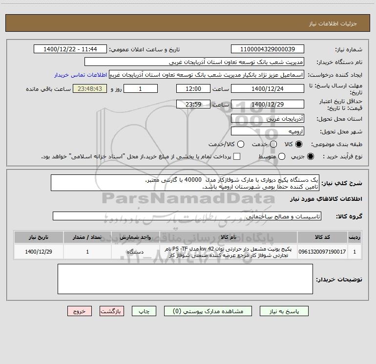376x364 pixels.
Task: Click the remaining time field 23:48:43
Action: 90,89
